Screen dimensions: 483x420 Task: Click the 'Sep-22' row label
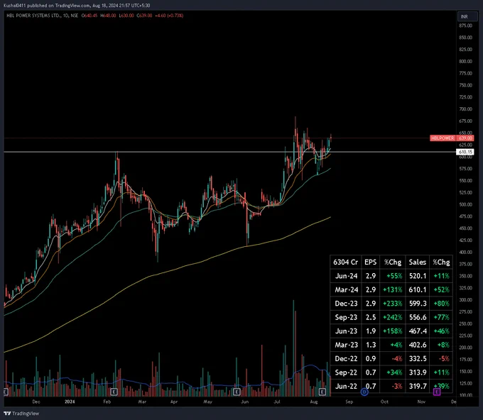[346, 372]
